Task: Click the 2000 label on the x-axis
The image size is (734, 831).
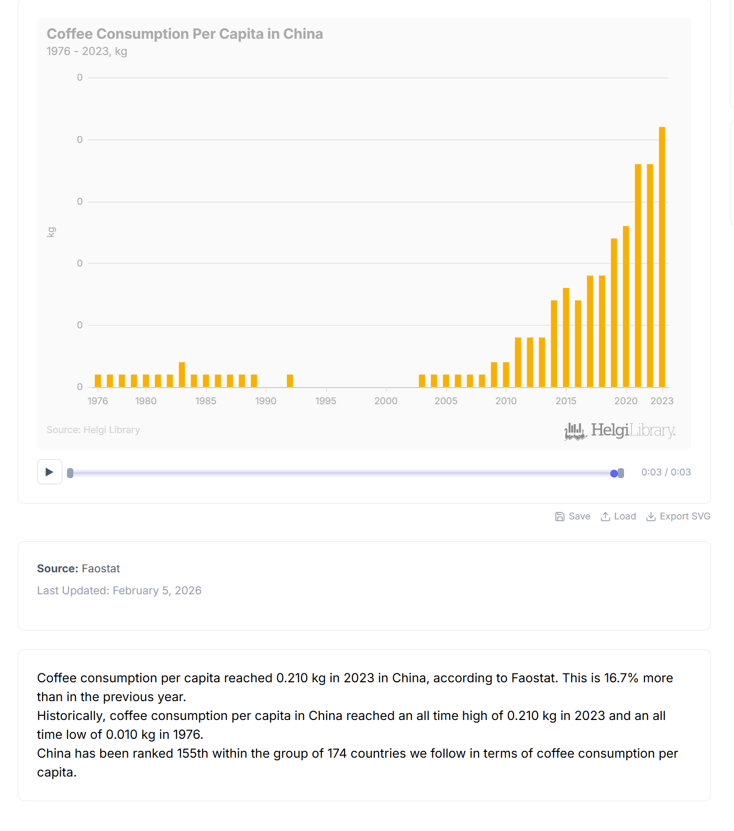Action: tap(386, 401)
